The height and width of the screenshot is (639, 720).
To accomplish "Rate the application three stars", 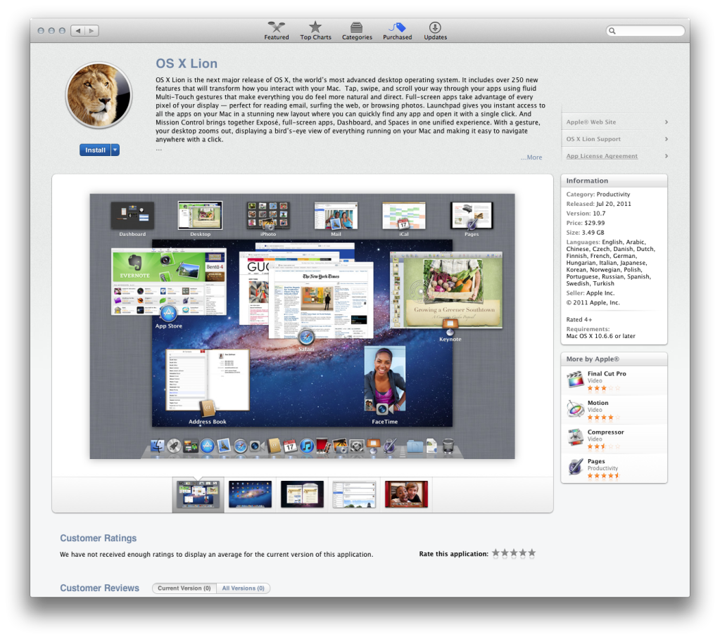I will (514, 553).
